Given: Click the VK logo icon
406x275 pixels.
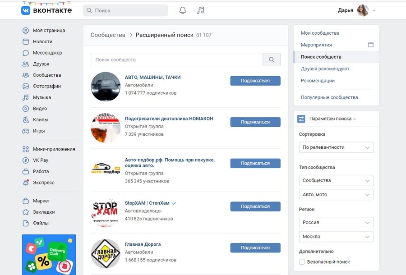Looking at the screenshot, I should click(26, 10).
